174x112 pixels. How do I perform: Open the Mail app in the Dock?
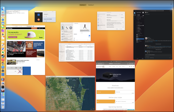click(x=3, y=23)
